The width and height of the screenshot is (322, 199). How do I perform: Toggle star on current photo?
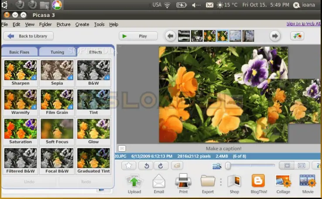click(129, 166)
